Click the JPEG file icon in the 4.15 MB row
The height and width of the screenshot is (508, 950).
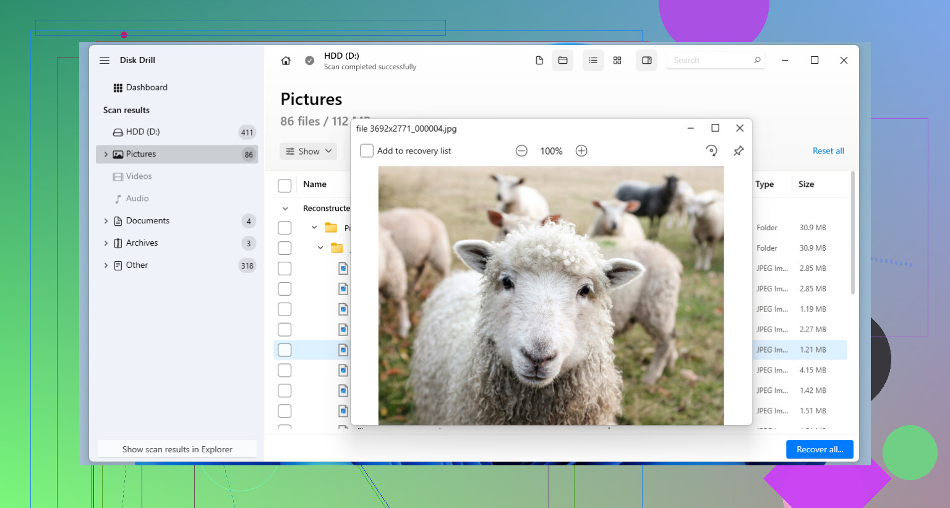(343, 370)
